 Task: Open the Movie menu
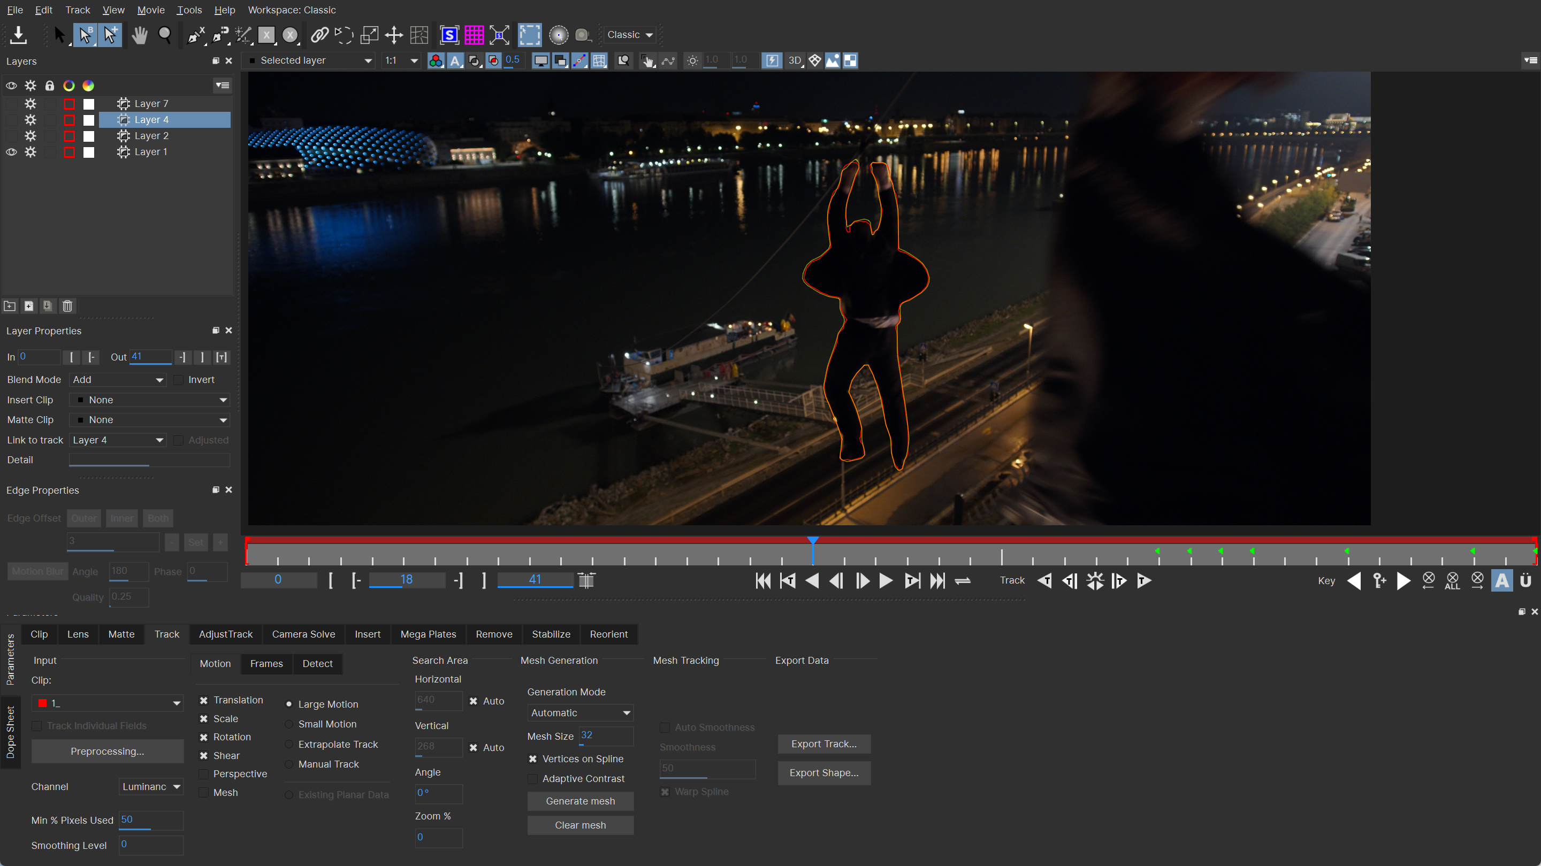[151, 10]
